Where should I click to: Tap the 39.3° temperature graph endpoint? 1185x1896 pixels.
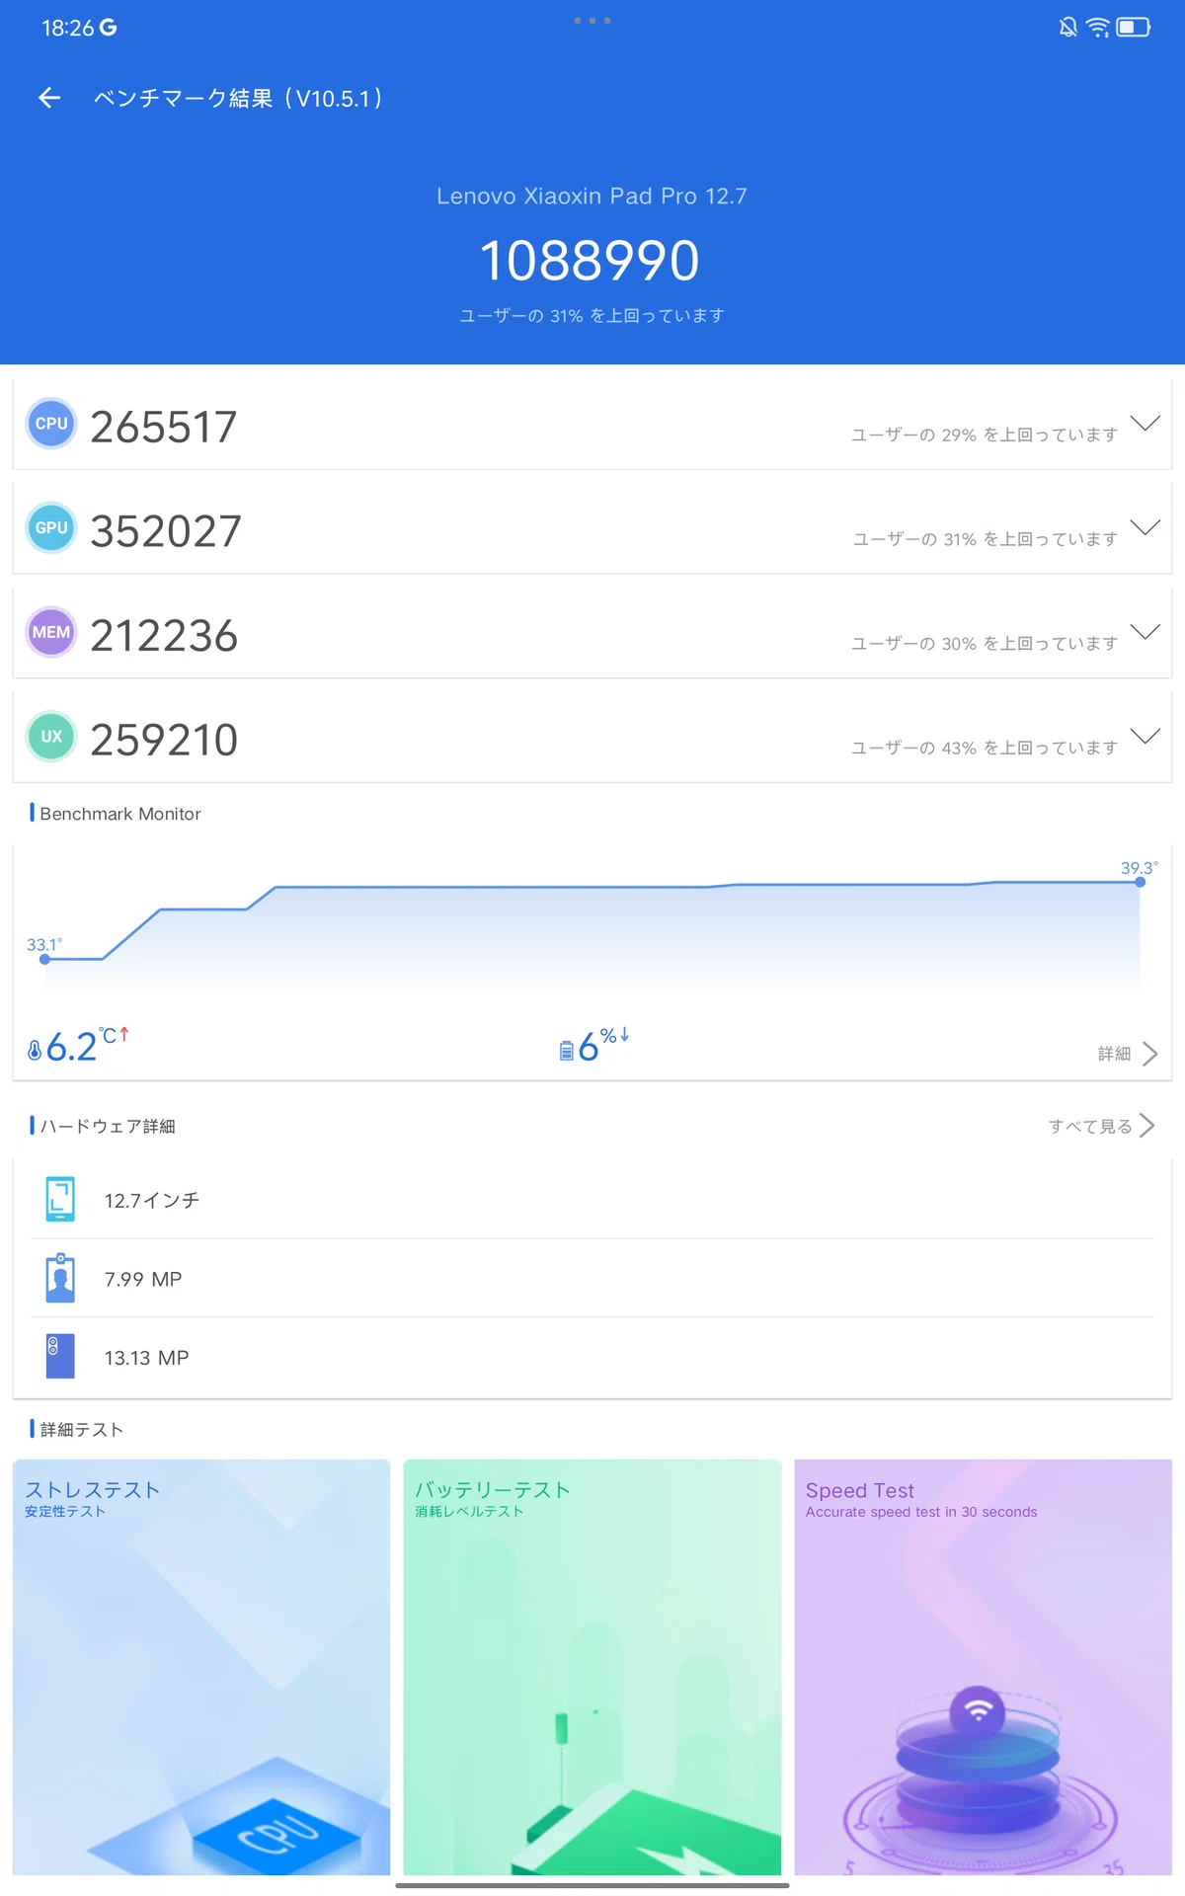click(x=1140, y=881)
